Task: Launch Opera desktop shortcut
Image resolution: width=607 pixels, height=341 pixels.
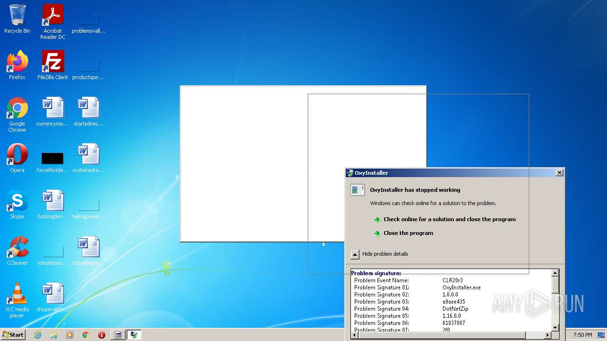Action: tap(17, 158)
